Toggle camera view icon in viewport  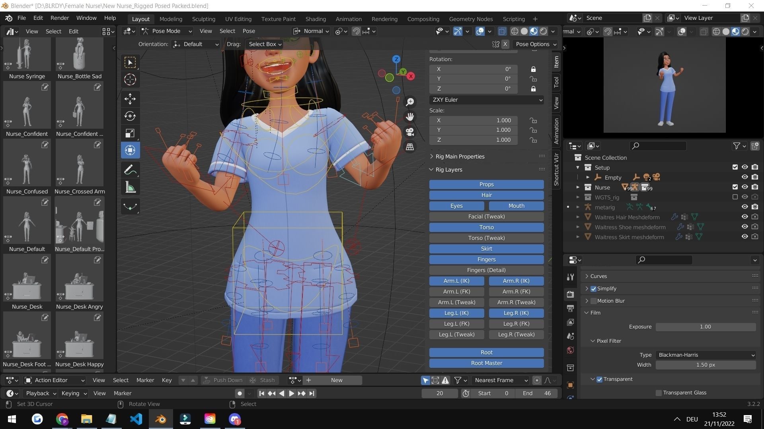410,132
